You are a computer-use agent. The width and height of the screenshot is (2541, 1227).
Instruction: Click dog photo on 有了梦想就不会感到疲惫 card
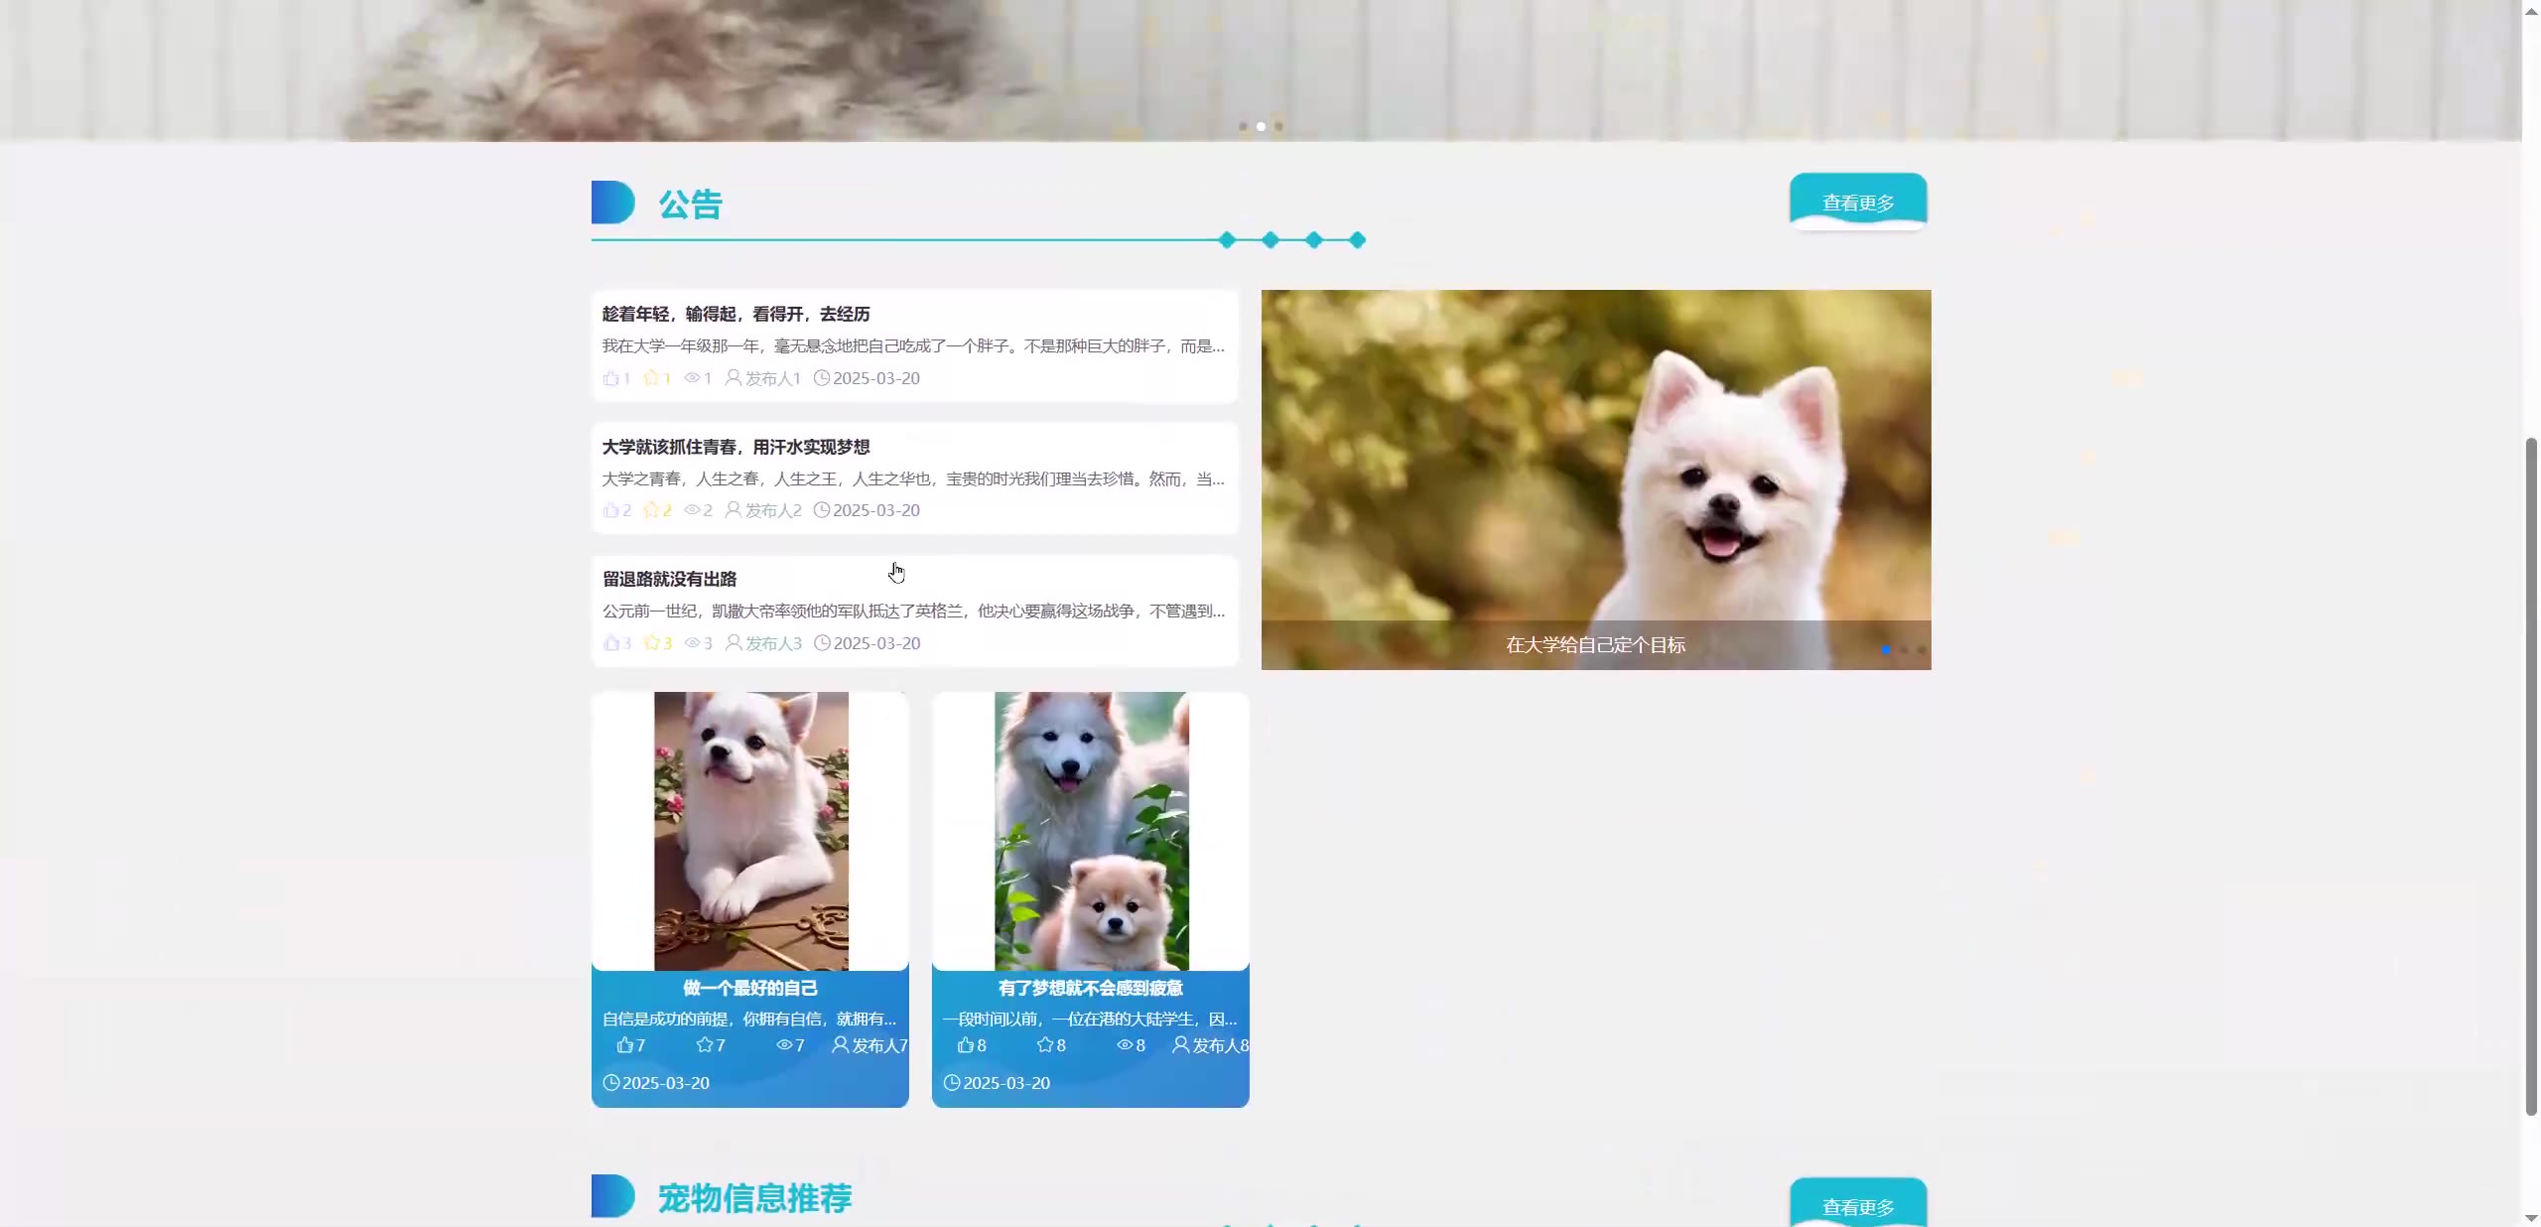1091,831
